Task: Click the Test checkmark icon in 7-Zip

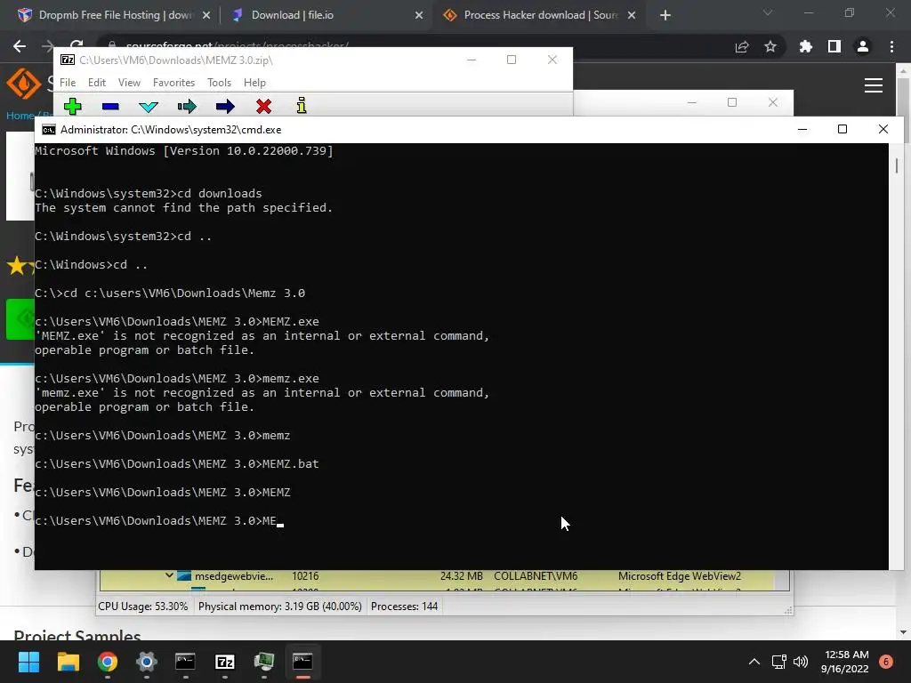Action: tap(149, 107)
